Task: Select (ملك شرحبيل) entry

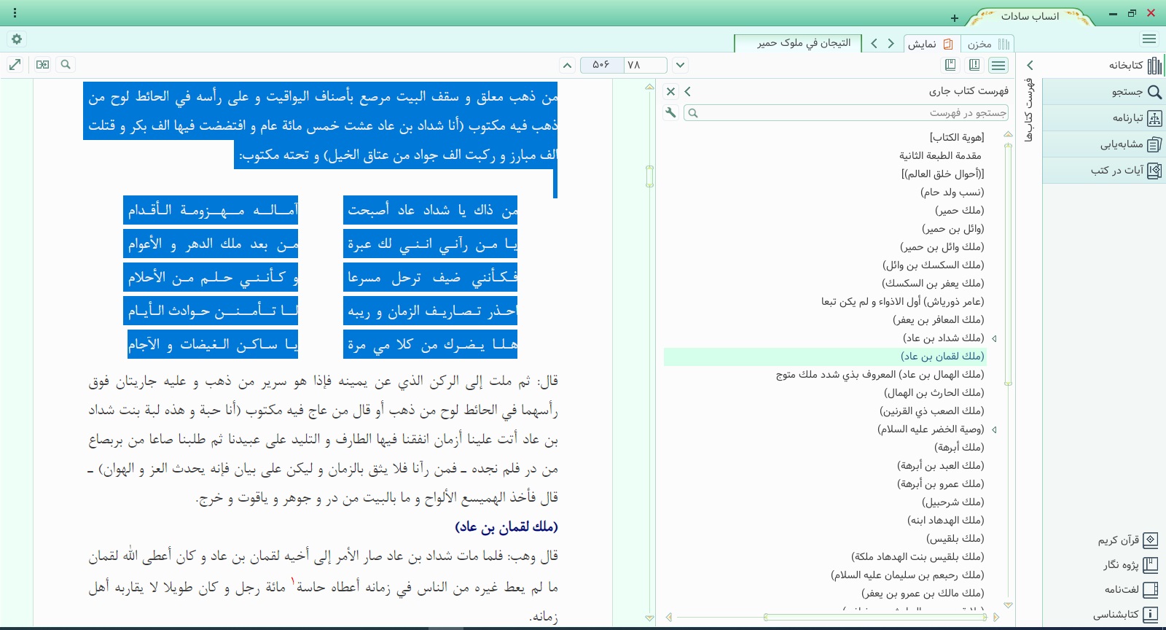Action: coord(952,502)
